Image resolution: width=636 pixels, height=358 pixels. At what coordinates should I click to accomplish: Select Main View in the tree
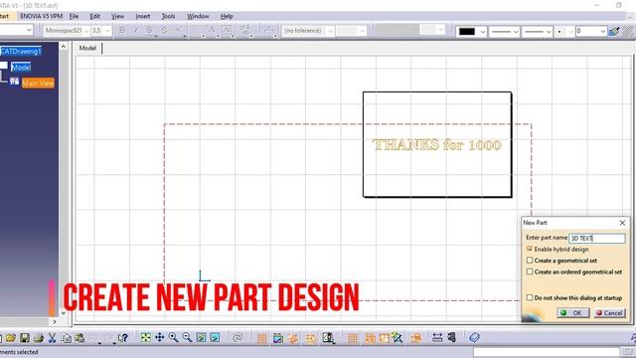point(38,83)
